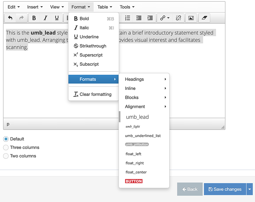Image resolution: width=255 pixels, height=202 pixels.
Task: Click the remove link icon
Action: tap(178, 18)
